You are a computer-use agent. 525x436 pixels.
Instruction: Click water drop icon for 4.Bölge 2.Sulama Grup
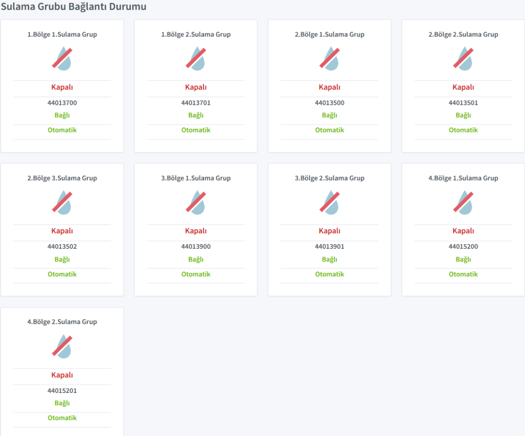(x=62, y=346)
